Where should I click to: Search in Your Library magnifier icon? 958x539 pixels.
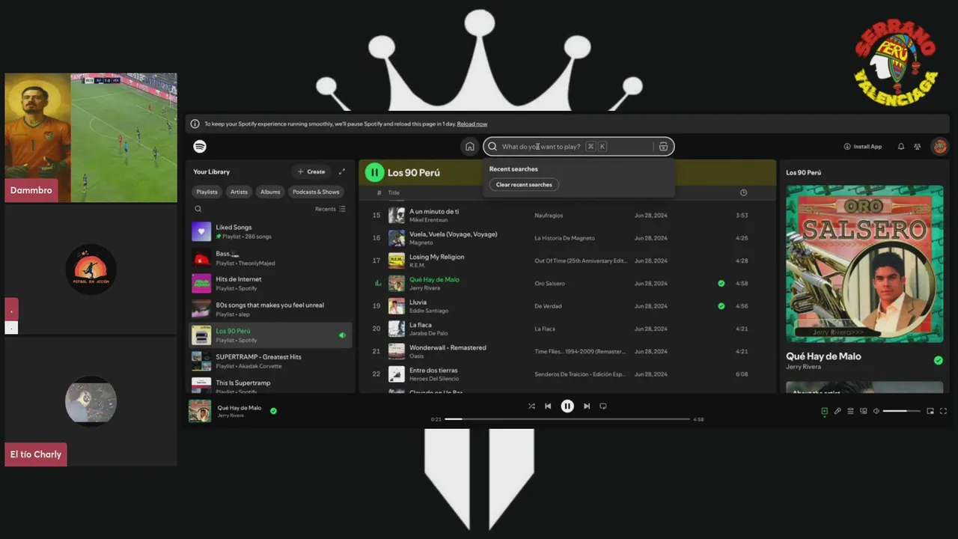198,210
